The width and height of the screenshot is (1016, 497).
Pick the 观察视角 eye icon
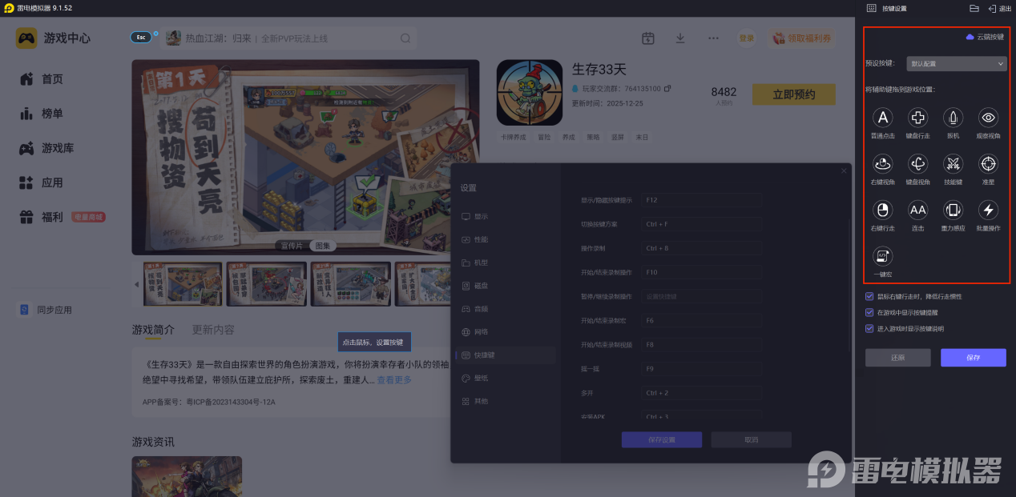pos(988,118)
